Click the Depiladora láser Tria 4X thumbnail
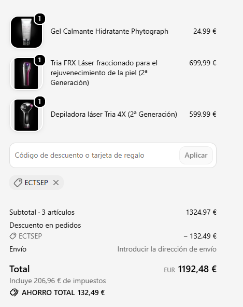 [x=26, y=115]
